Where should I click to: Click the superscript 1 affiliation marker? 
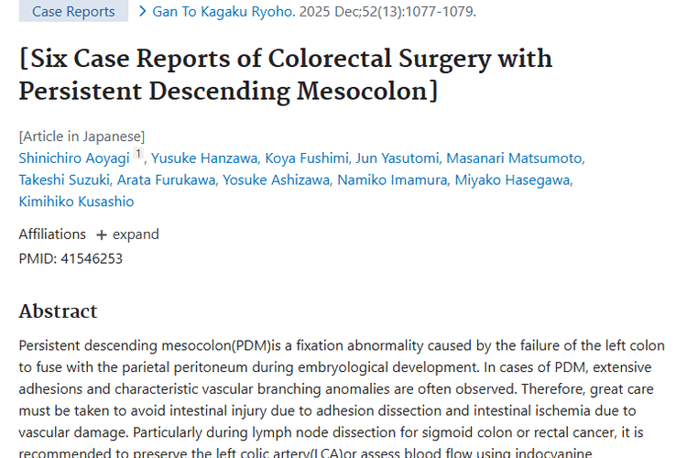click(x=139, y=155)
